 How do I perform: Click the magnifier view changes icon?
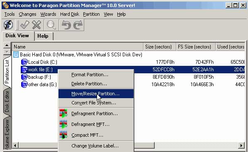click(x=51, y=25)
